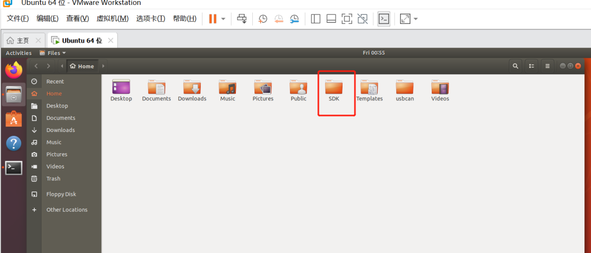Select Videos in the sidebar
The height and width of the screenshot is (253, 591).
(x=64, y=166)
